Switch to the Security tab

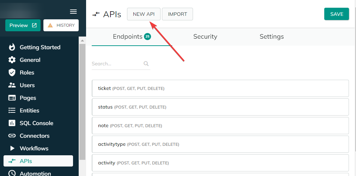pos(205,37)
